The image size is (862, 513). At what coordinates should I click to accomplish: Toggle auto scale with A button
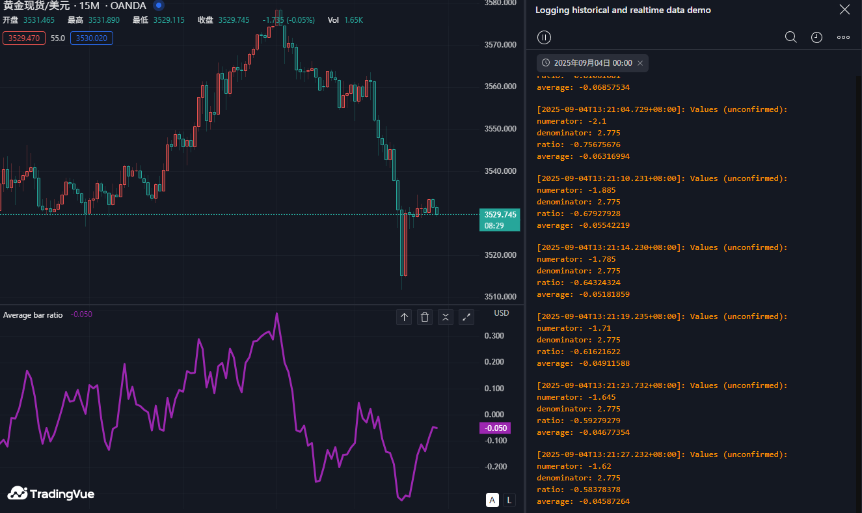coord(492,500)
